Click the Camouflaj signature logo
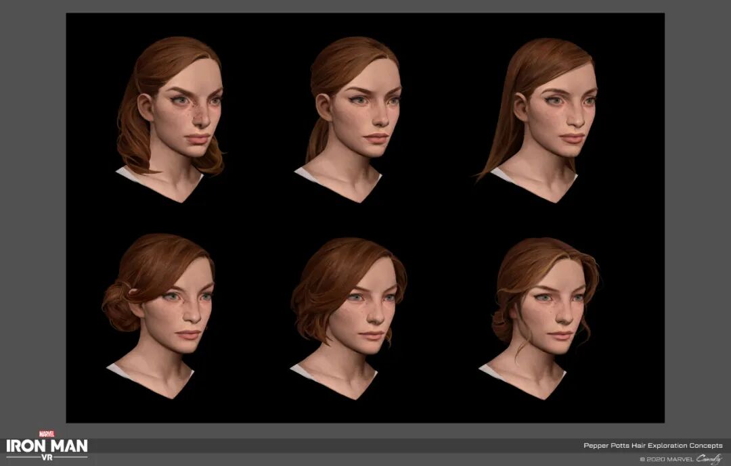The width and height of the screenshot is (731, 466). pyautogui.click(x=709, y=459)
